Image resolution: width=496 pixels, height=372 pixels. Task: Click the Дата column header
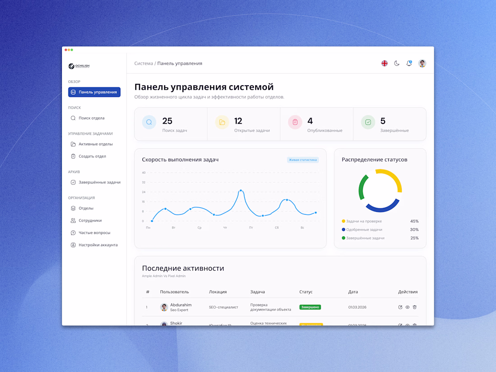pyautogui.click(x=353, y=292)
